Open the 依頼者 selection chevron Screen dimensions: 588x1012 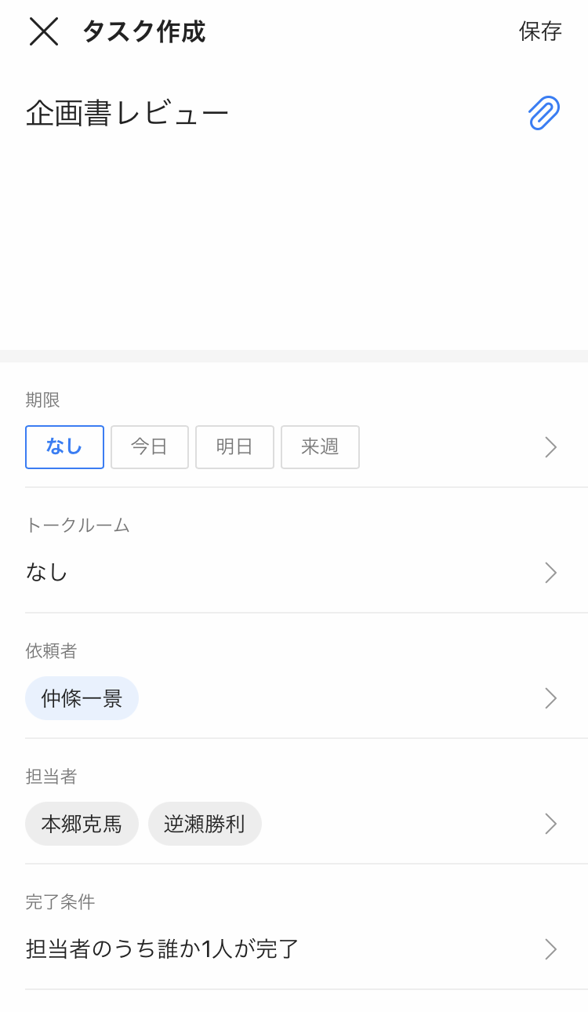(550, 698)
